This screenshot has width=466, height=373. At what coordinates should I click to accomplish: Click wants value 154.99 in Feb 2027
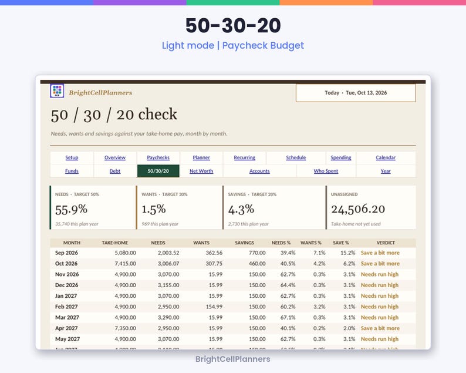pos(214,307)
